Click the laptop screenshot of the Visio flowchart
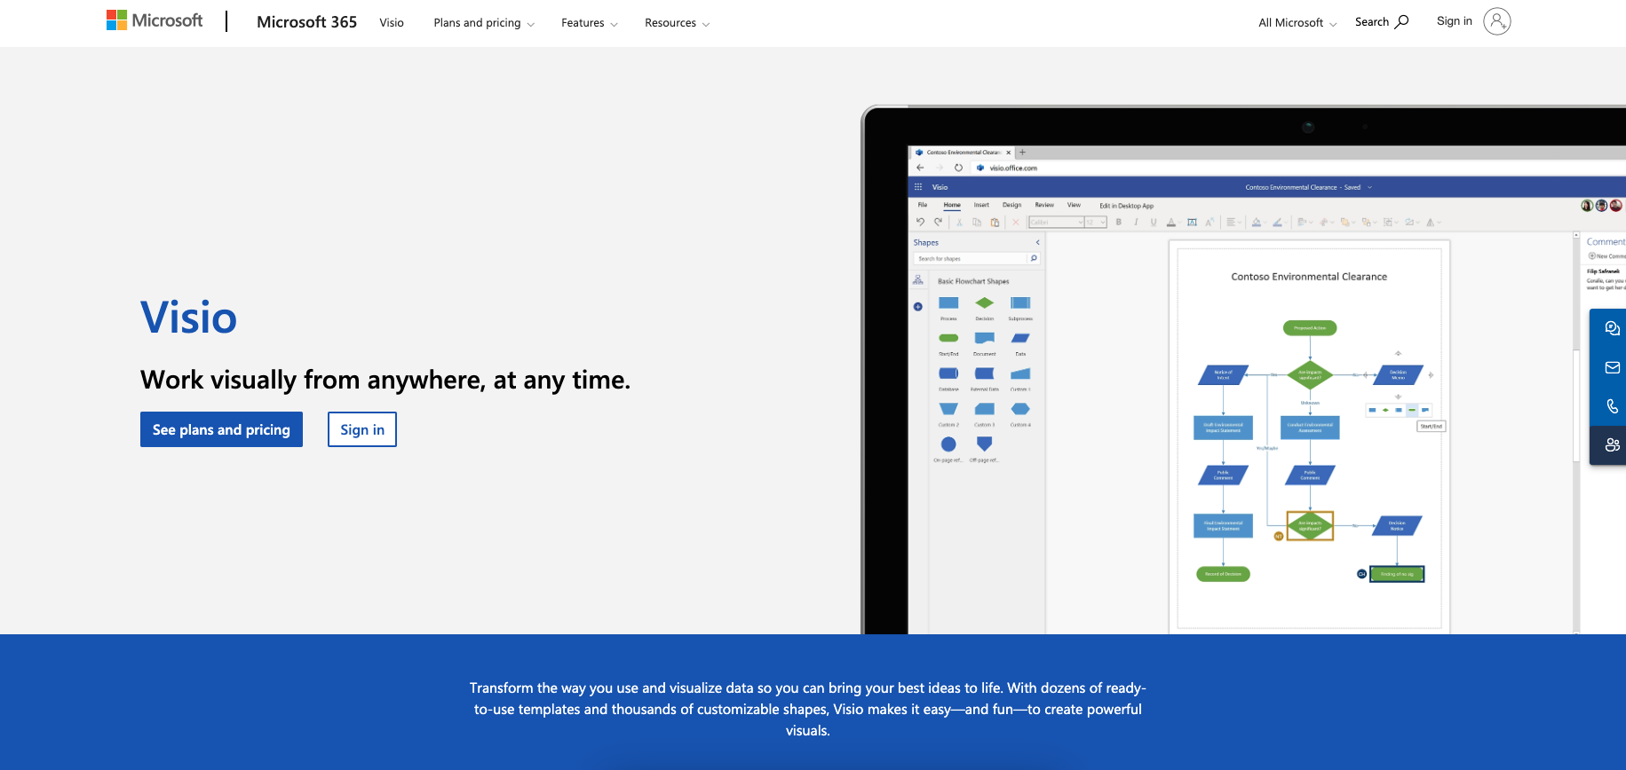The width and height of the screenshot is (1626, 770). coord(1243,370)
